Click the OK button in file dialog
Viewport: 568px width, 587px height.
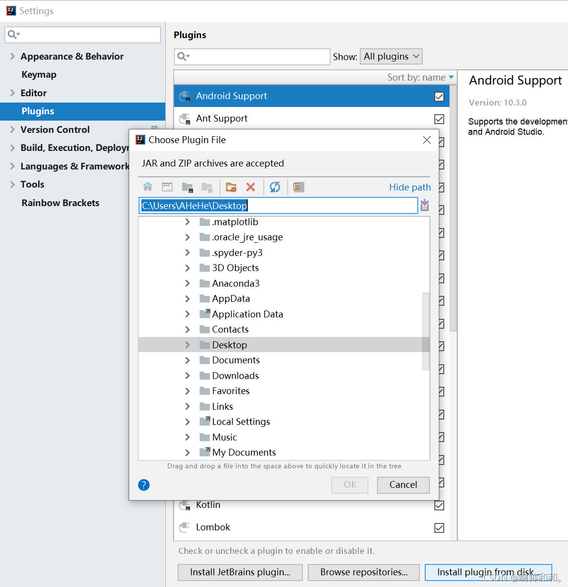[350, 485]
